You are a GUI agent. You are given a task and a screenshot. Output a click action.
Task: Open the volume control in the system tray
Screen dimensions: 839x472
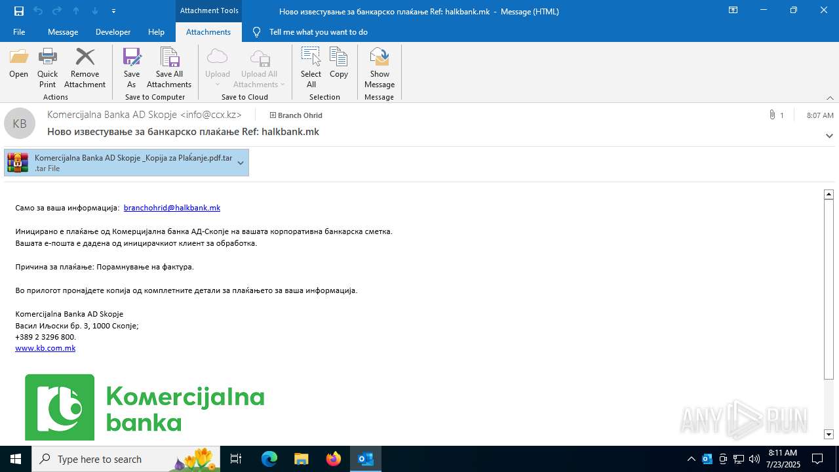[754, 459]
